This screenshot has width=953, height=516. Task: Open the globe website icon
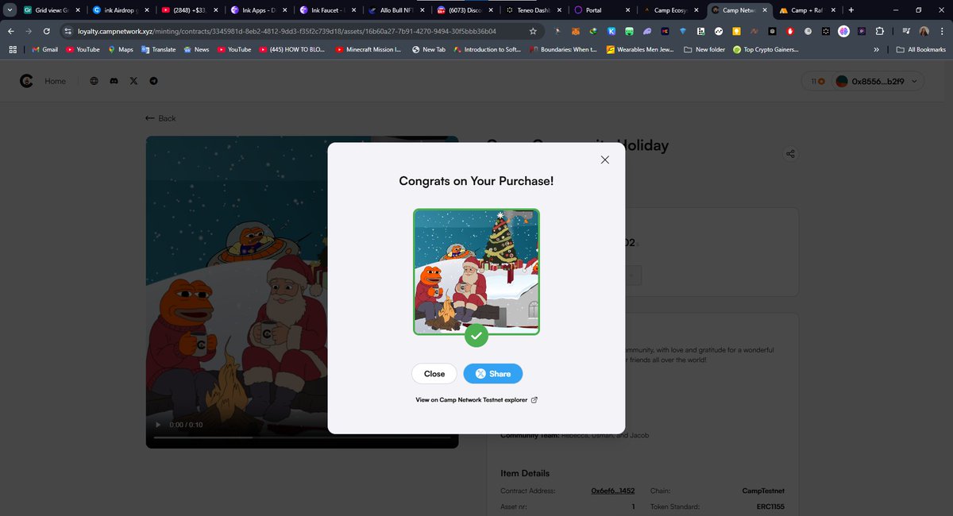click(95, 81)
